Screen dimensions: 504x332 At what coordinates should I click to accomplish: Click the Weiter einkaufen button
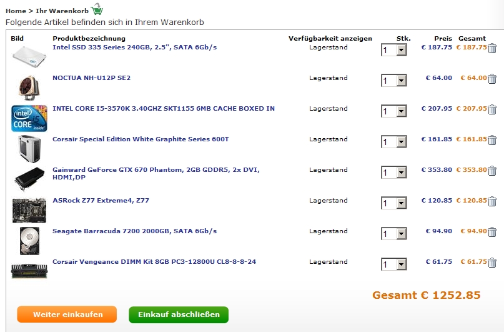(x=67, y=314)
